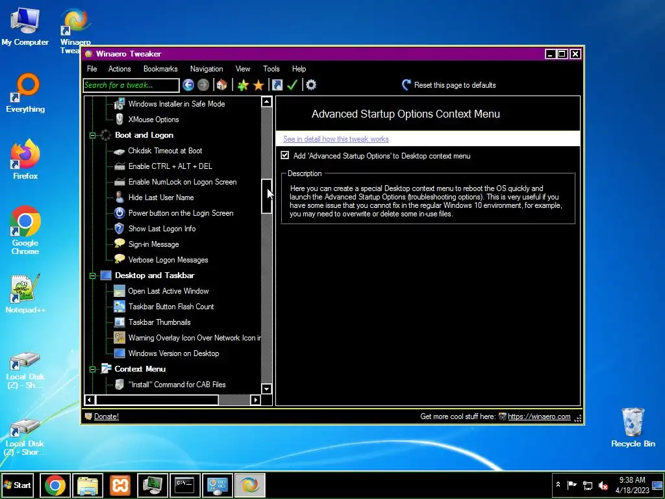This screenshot has height=499, width=665.
Task: Select Open Last Active Window
Action: coord(168,291)
